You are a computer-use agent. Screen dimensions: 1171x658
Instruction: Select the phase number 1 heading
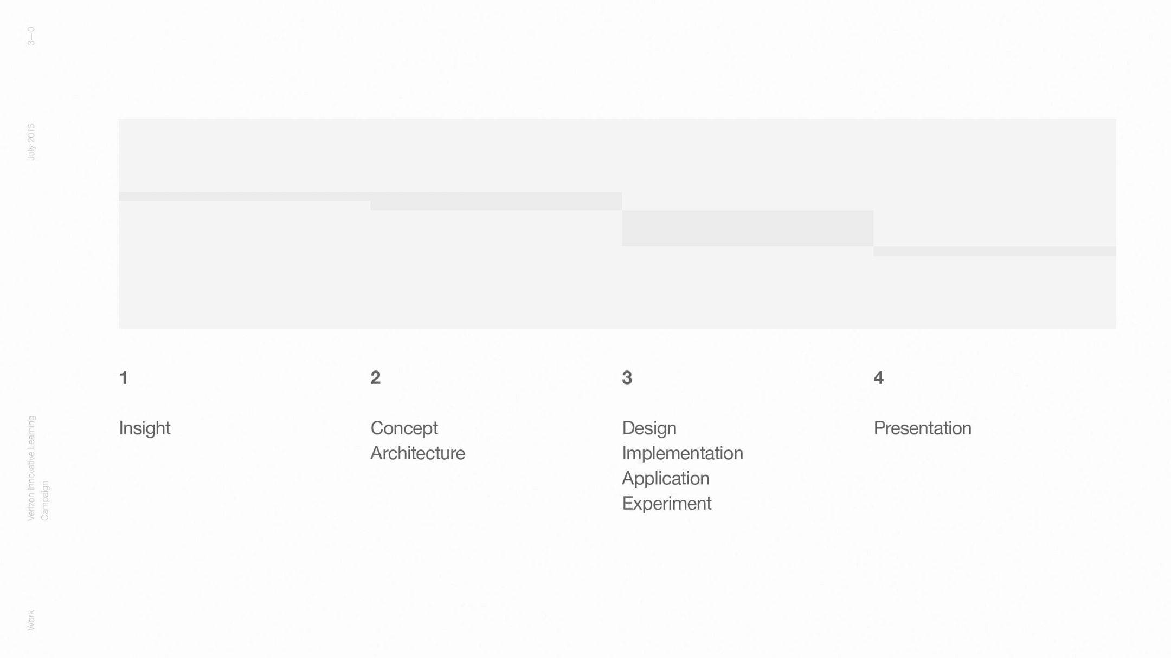pyautogui.click(x=124, y=377)
